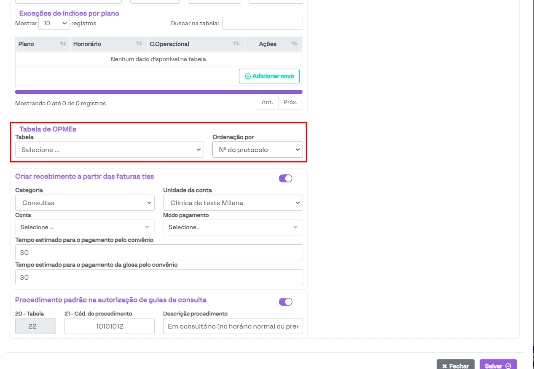Screen dimensions: 534x369
Task: Sort table by Honorário column
Action: point(108,44)
